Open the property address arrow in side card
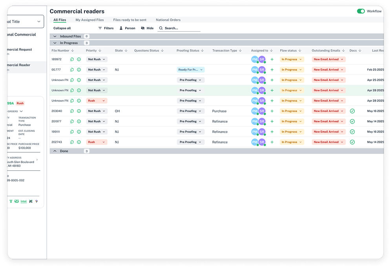Screen dimensions: 391x268 tap(37, 160)
